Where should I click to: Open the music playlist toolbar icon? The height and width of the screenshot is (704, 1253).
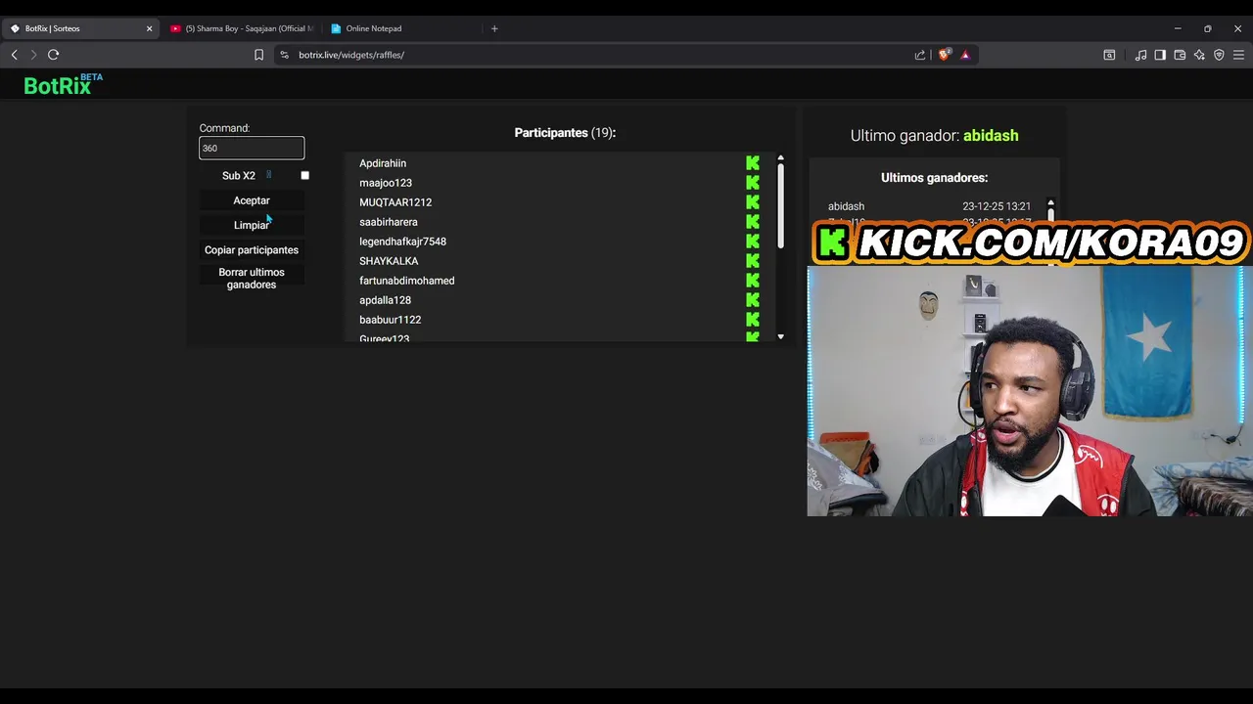pyautogui.click(x=1140, y=55)
